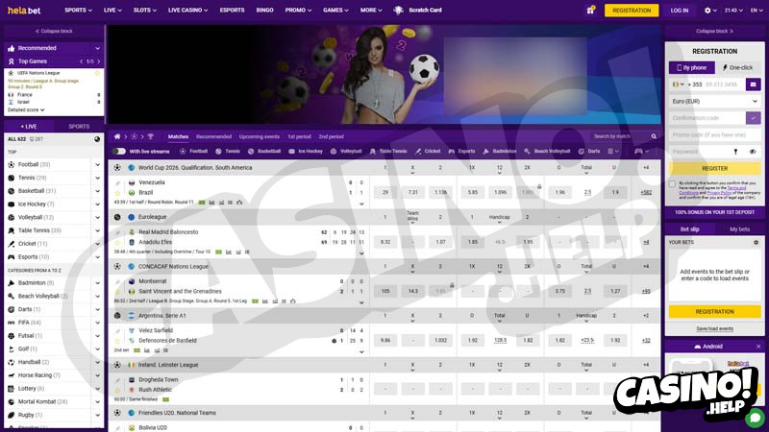Open bet slip settings gear
Image resolution: width=769 pixels, height=432 pixels.
756,243
